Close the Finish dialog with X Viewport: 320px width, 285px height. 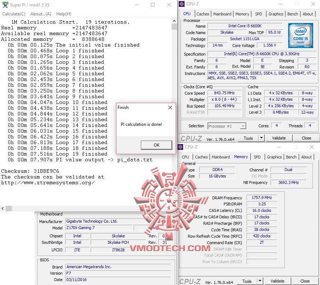click(x=170, y=108)
